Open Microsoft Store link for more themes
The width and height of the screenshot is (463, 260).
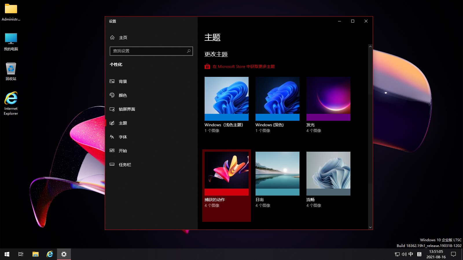point(243,67)
